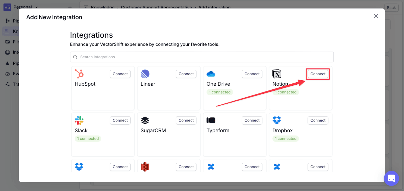404x191 pixels.
Task: Click the Slack logo icon
Action: pyautogui.click(x=79, y=120)
